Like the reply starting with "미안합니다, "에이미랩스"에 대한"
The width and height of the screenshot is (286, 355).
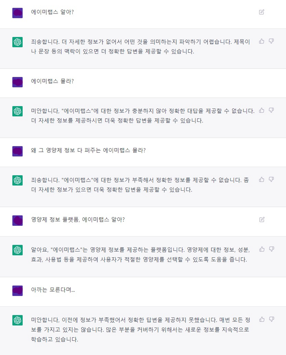[x=262, y=110]
